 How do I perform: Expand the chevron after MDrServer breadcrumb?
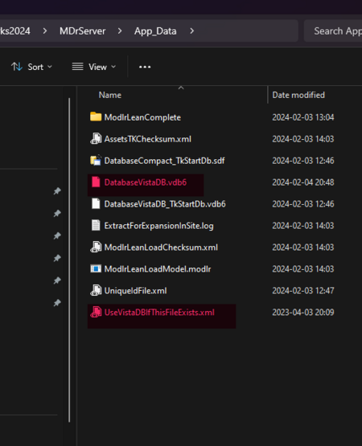pos(120,31)
